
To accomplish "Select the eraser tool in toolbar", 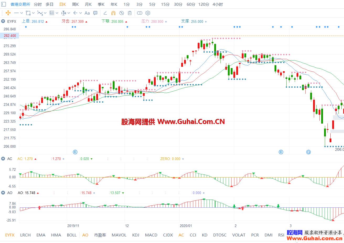I will tap(105, 13).
